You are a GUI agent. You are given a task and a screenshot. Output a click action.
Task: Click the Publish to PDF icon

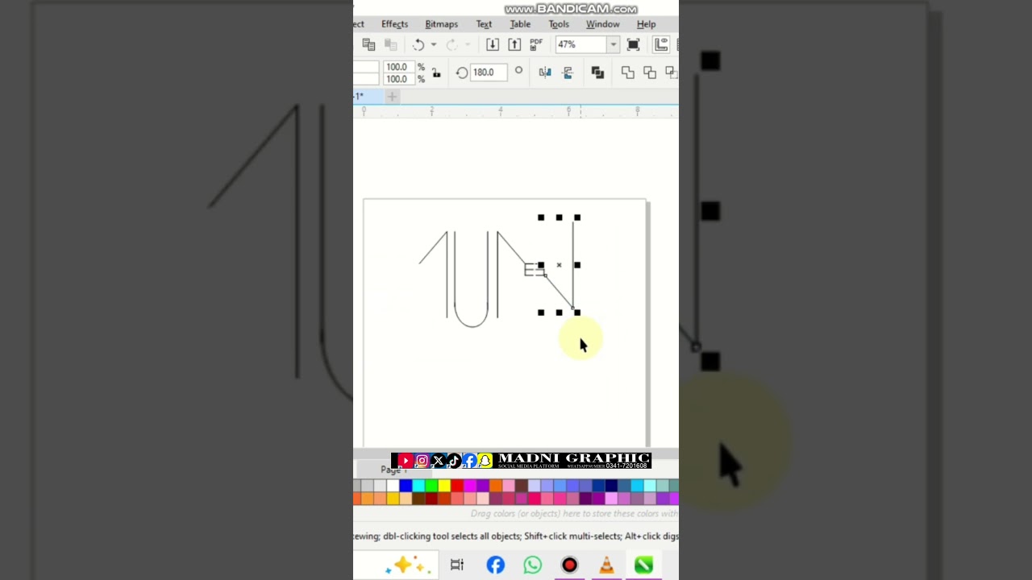(x=536, y=44)
